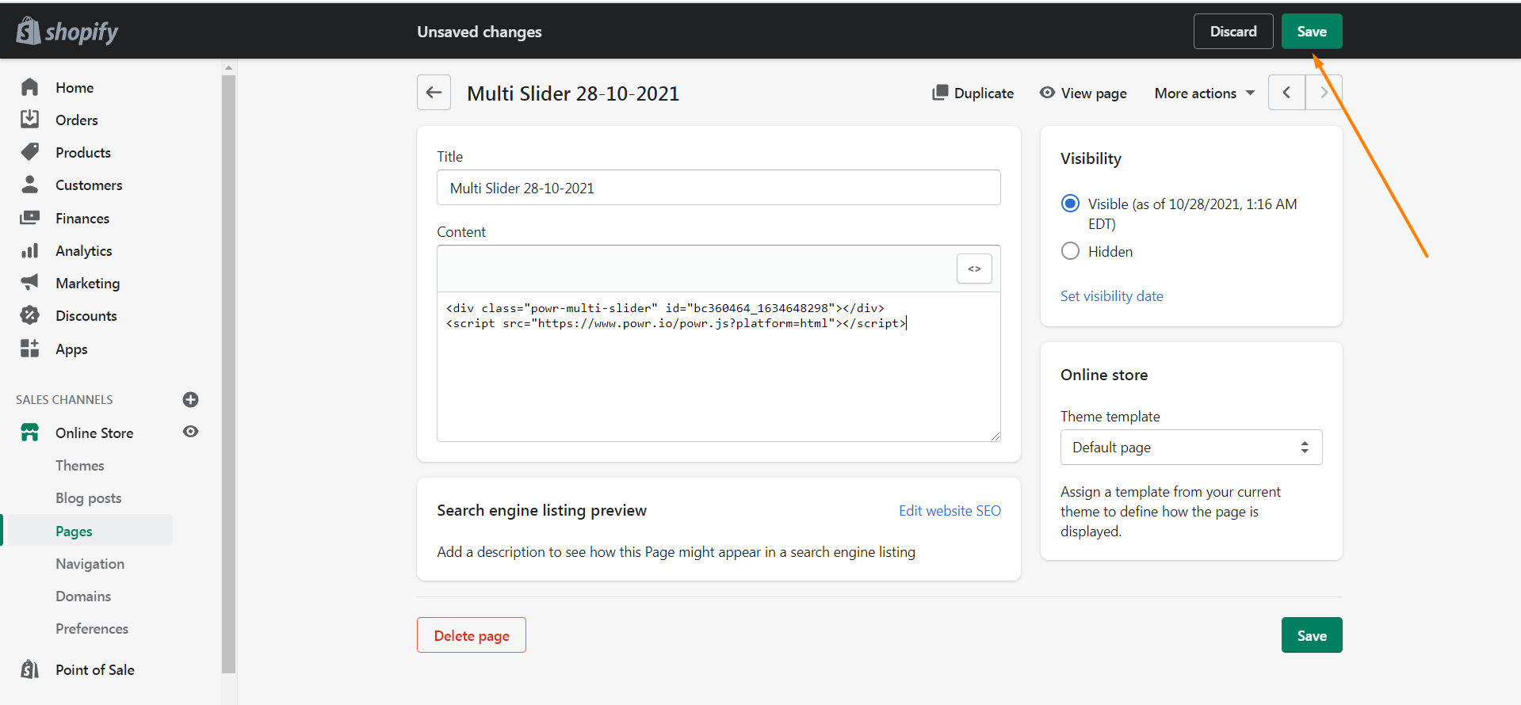This screenshot has width=1521, height=705.
Task: Click the Edit website SEO link
Action: (x=950, y=511)
